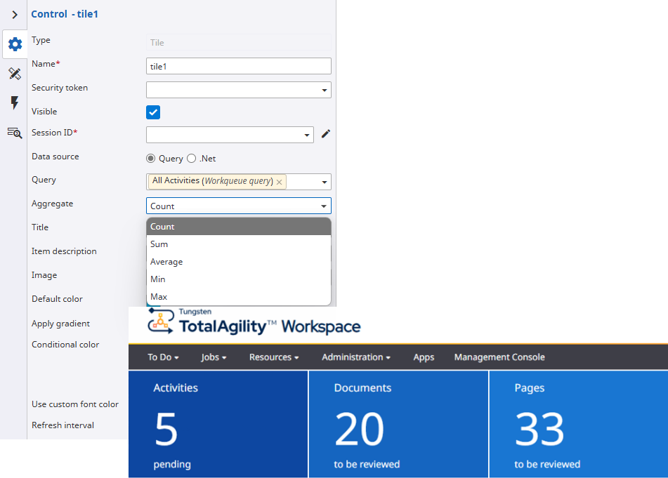
Task: Remove the All Activities query tag
Action: tap(280, 181)
